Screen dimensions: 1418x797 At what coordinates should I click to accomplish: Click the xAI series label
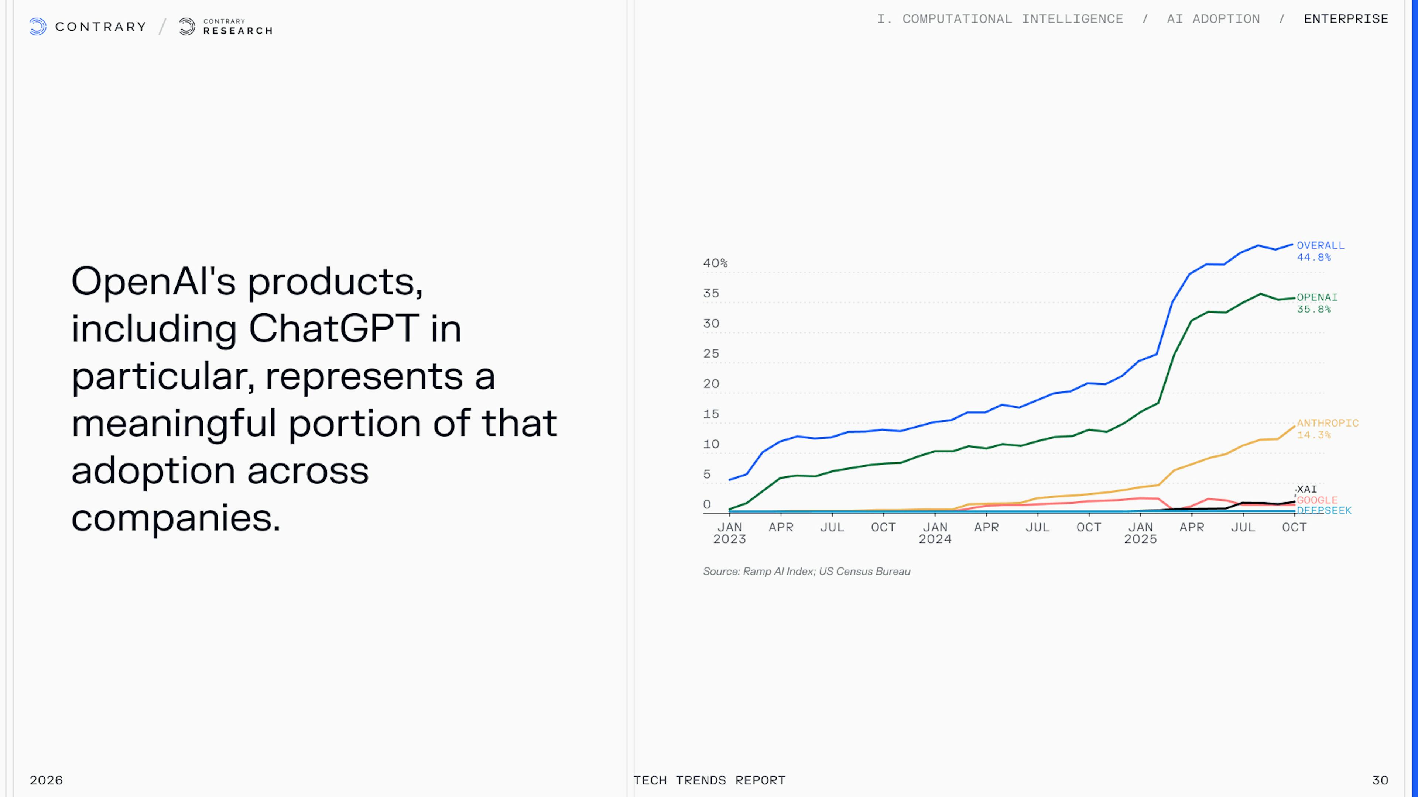point(1307,489)
